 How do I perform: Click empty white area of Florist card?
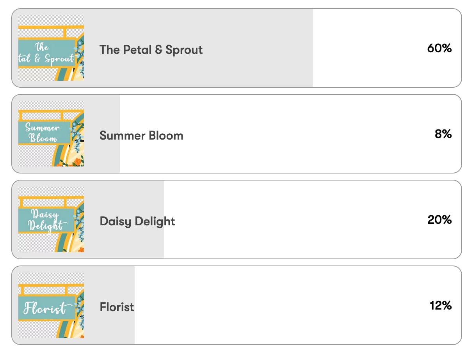(x=281, y=305)
